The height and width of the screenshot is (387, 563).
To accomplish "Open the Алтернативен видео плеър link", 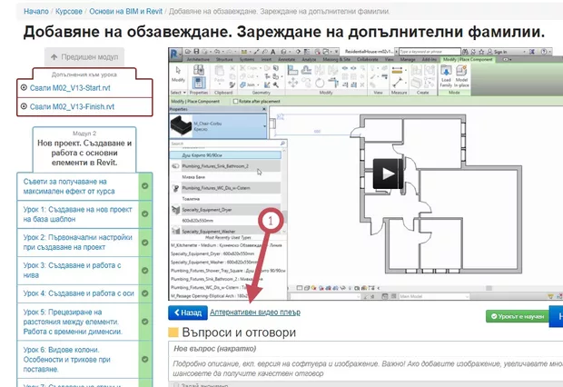I will click(x=255, y=313).
